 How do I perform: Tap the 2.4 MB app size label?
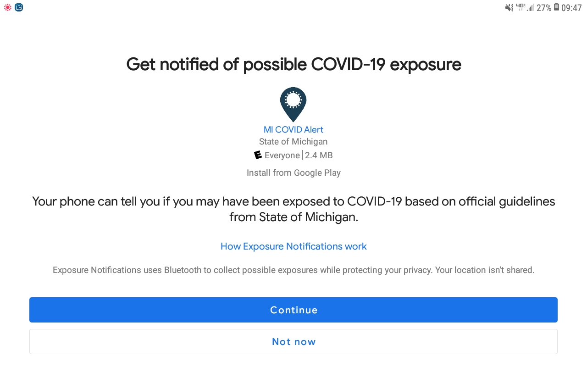319,156
